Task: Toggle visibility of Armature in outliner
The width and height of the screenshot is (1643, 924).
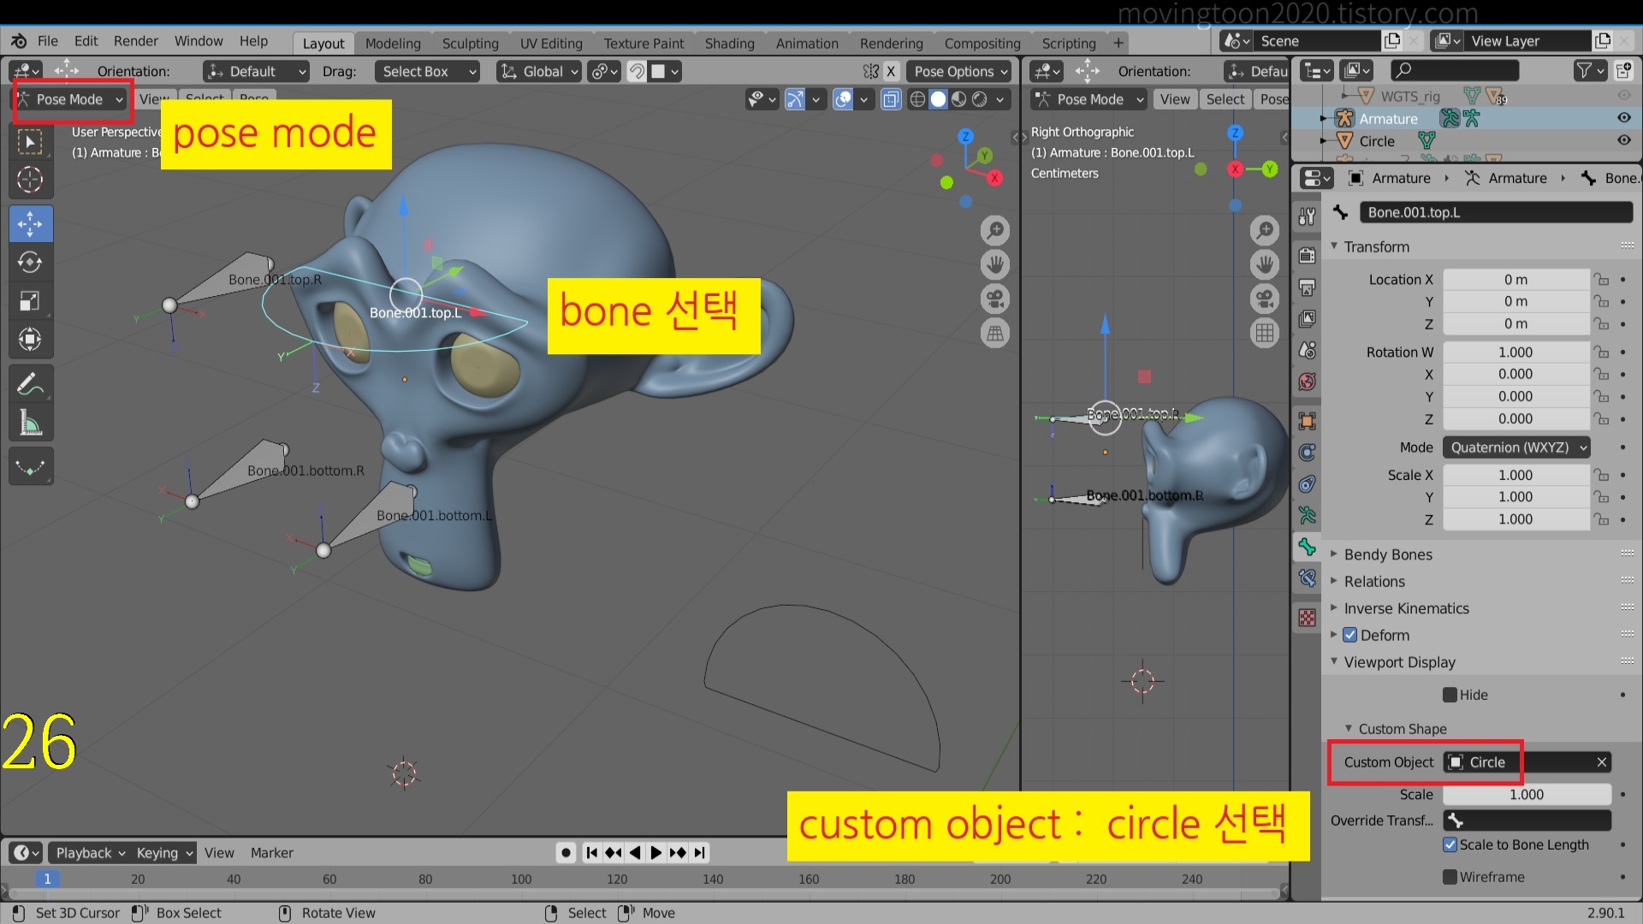Action: (1623, 118)
